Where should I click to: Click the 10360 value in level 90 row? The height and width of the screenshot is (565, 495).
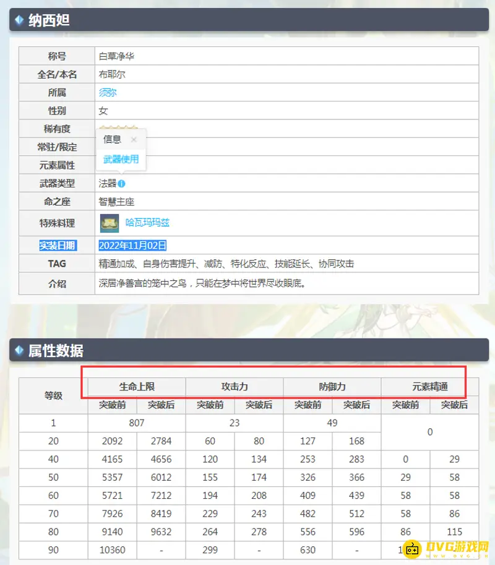113,550
